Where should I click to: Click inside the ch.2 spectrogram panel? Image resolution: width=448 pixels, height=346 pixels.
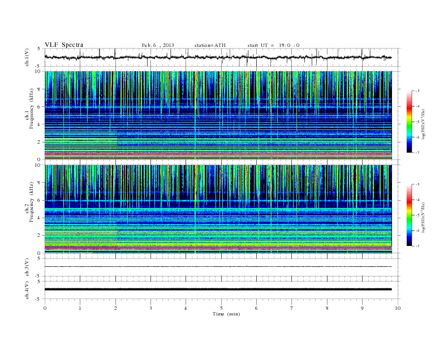pyautogui.click(x=218, y=209)
